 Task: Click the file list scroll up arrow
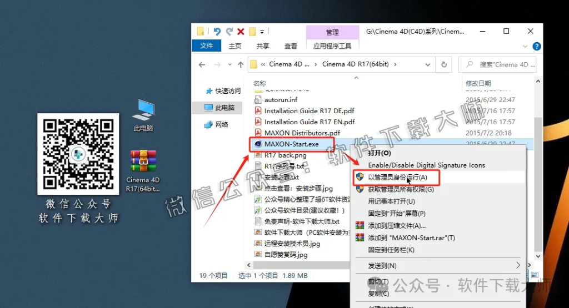tap(538, 82)
